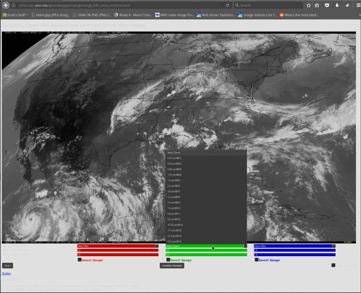This screenshot has height=293, width=361.
Task: Reload the page with the refresh icon
Action: click(227, 5)
